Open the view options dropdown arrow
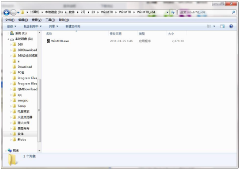 pos(214,26)
